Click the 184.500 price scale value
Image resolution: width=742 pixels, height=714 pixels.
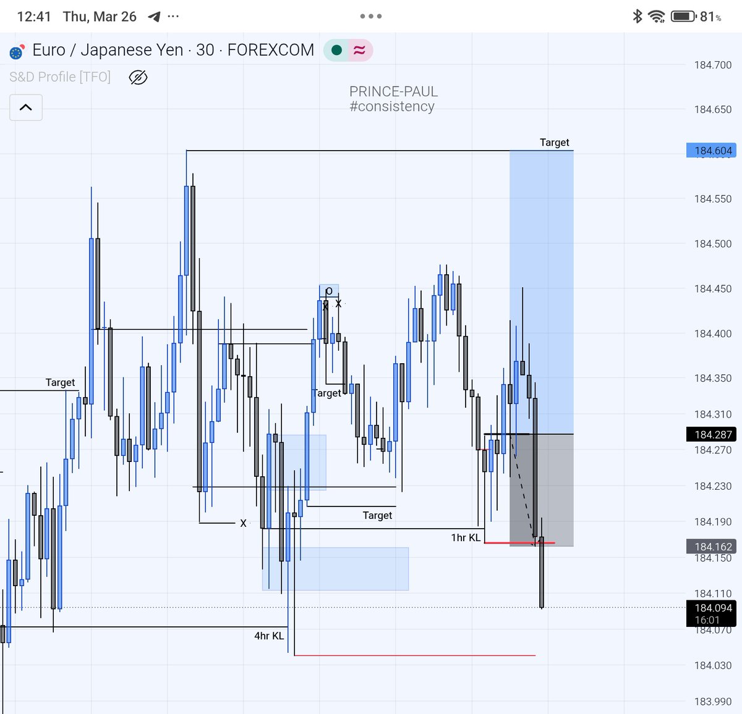pos(712,244)
